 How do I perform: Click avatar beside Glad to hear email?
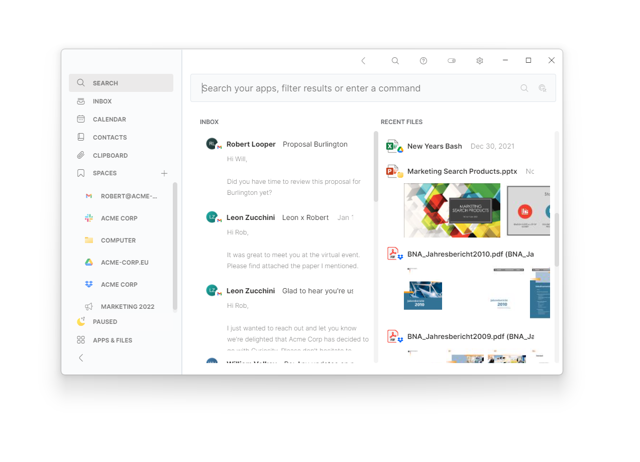(212, 290)
